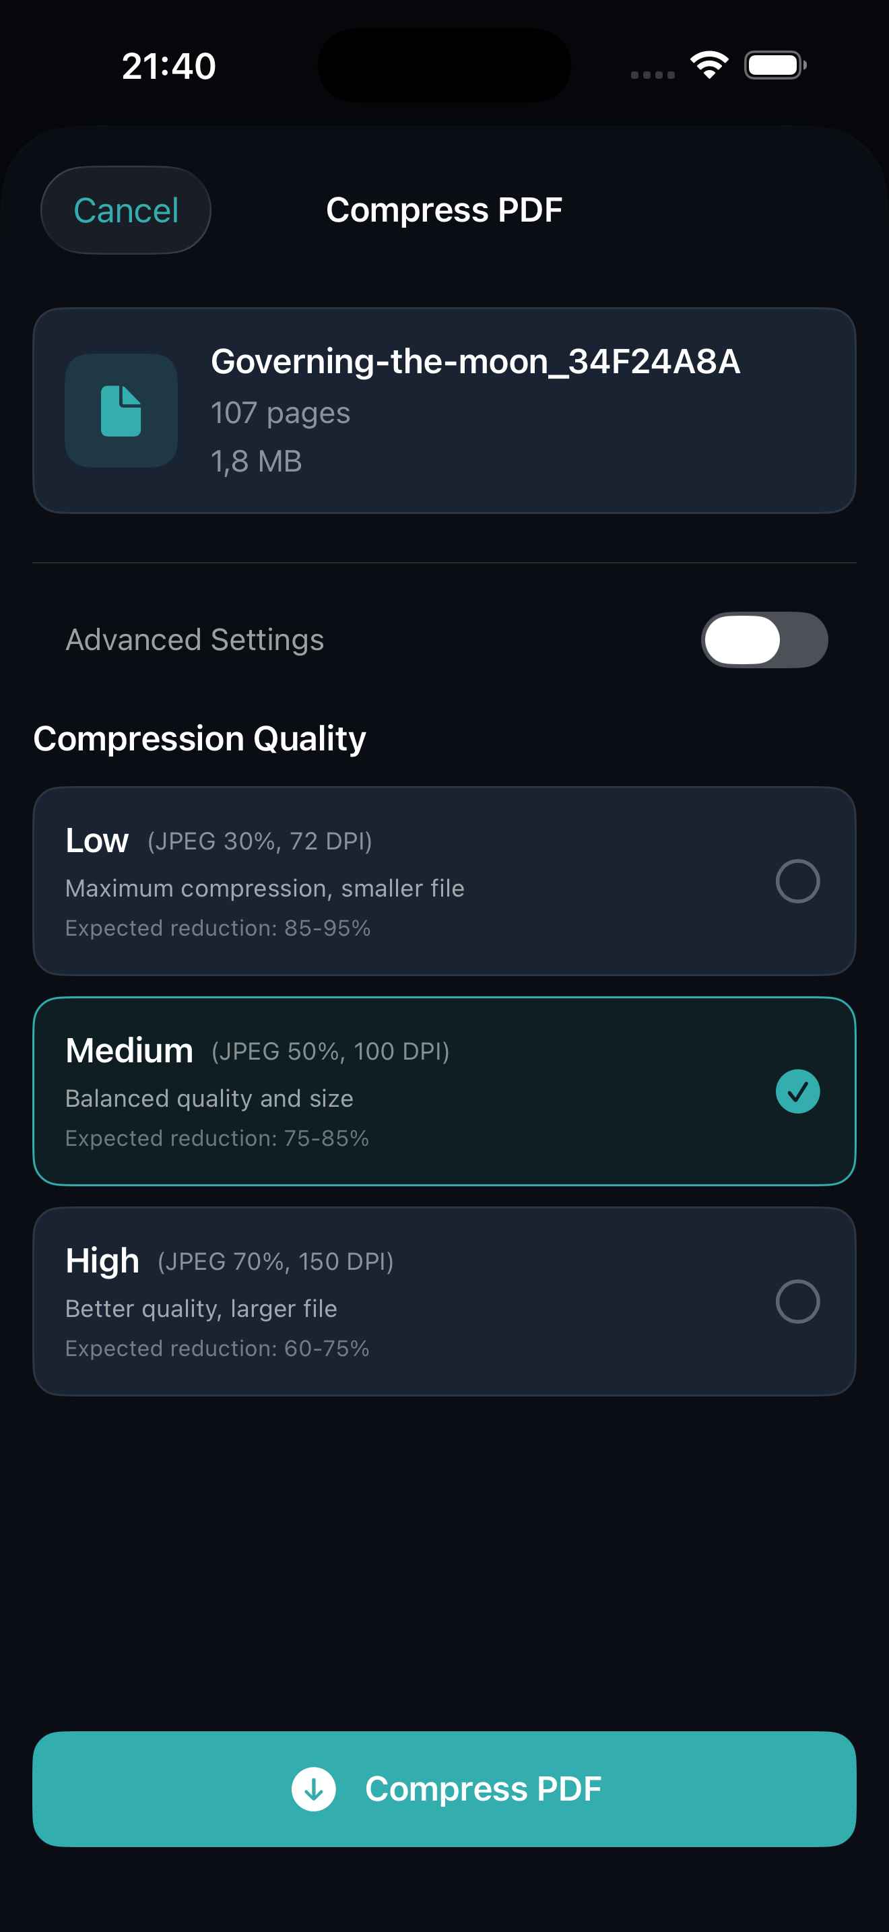
Task: Tap the 107 pages file info
Action: coord(280,413)
